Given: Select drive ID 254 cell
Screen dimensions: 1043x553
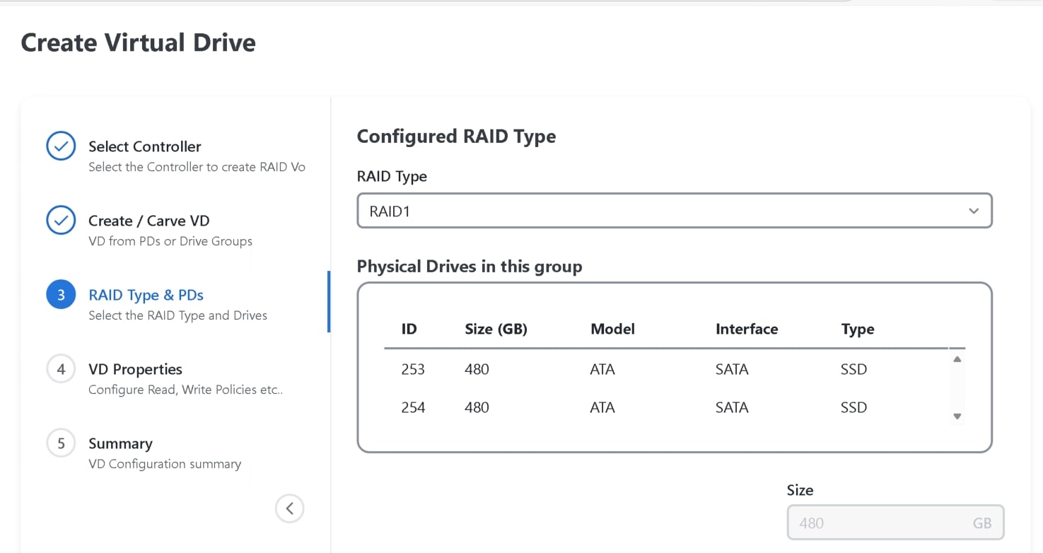Looking at the screenshot, I should coord(413,407).
